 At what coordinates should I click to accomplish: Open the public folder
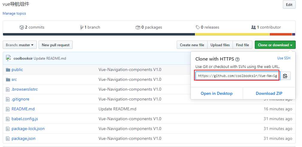tap(17, 69)
